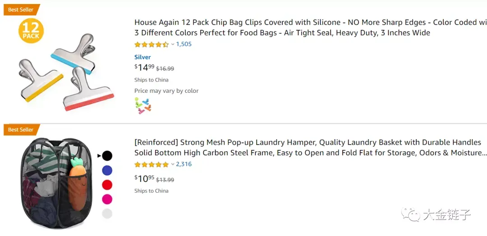Open the 2,316 reviews link

click(x=184, y=164)
